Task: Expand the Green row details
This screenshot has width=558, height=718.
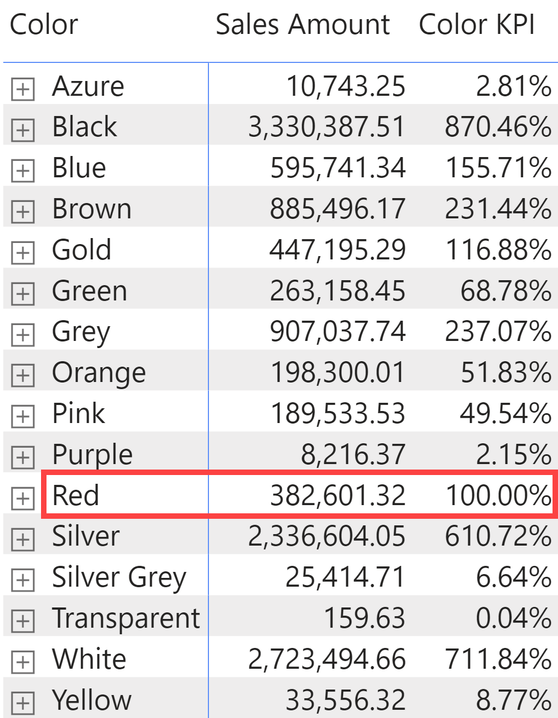Action: click(x=22, y=293)
